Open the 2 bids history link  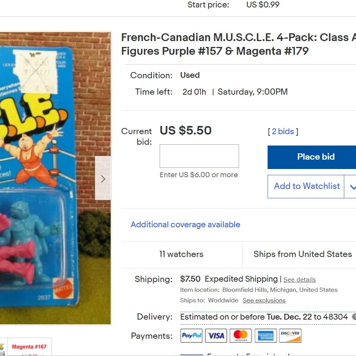[283, 131]
